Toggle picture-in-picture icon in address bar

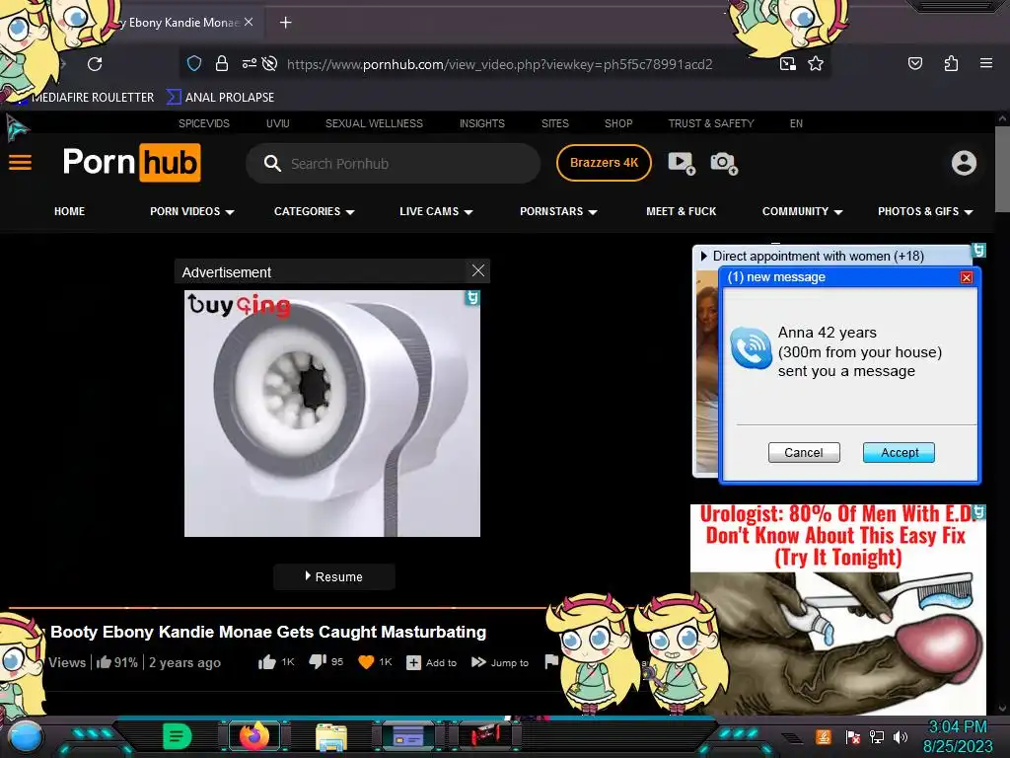tap(788, 63)
